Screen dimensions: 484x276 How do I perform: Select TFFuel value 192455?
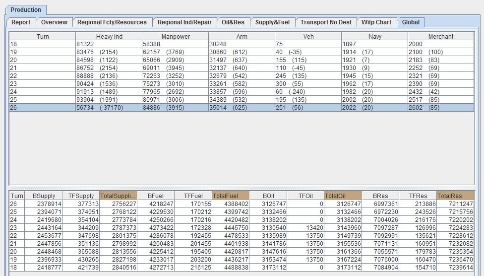(193, 235)
